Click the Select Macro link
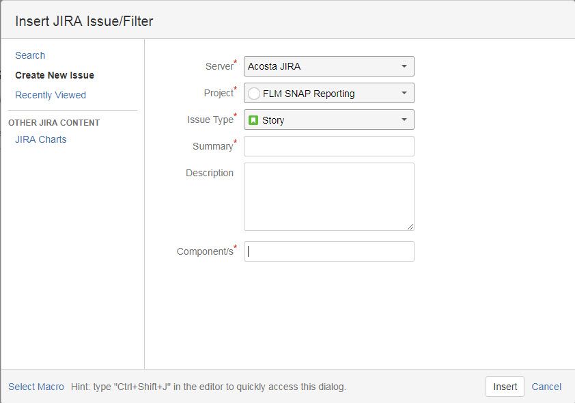575x403 pixels. [36, 387]
